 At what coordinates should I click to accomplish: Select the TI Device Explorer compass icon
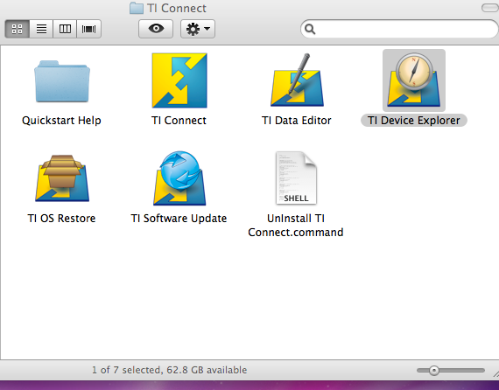coord(414,80)
